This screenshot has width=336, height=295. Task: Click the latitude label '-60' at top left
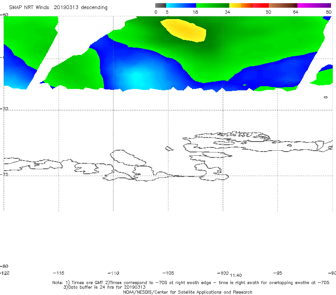click(4, 15)
